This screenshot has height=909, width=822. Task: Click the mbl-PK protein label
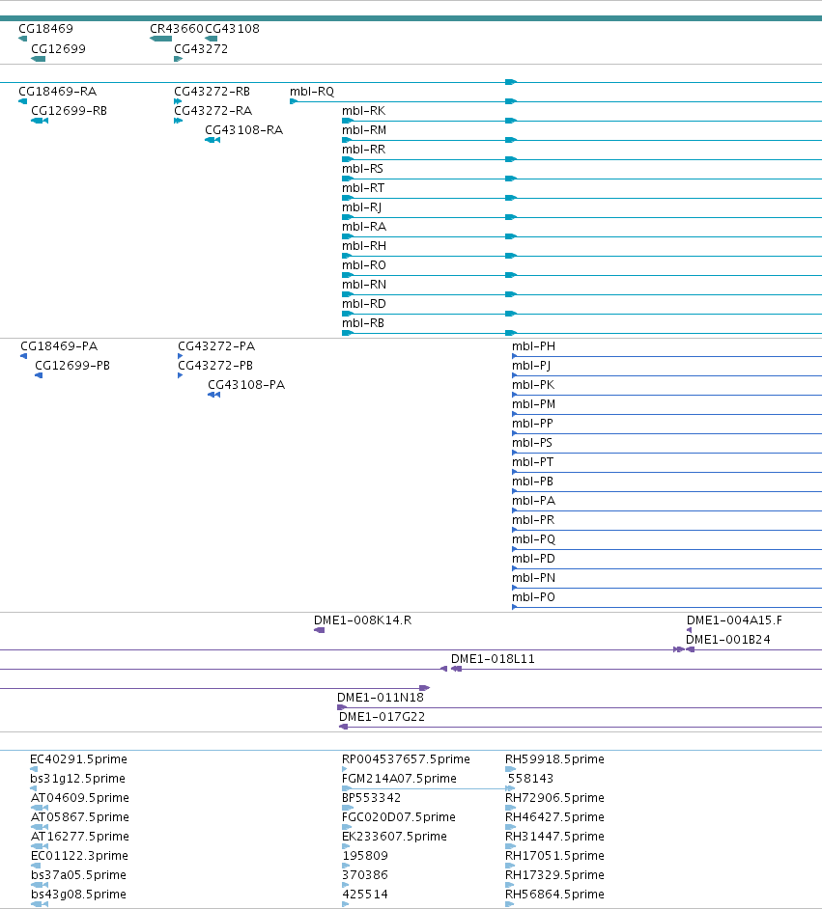533,384
